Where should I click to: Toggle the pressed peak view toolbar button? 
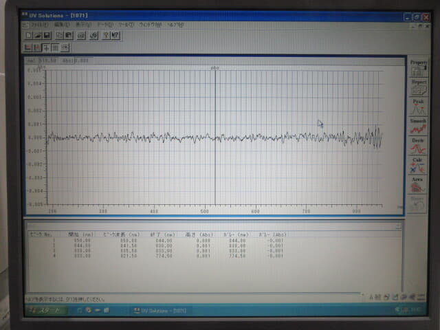point(46,47)
